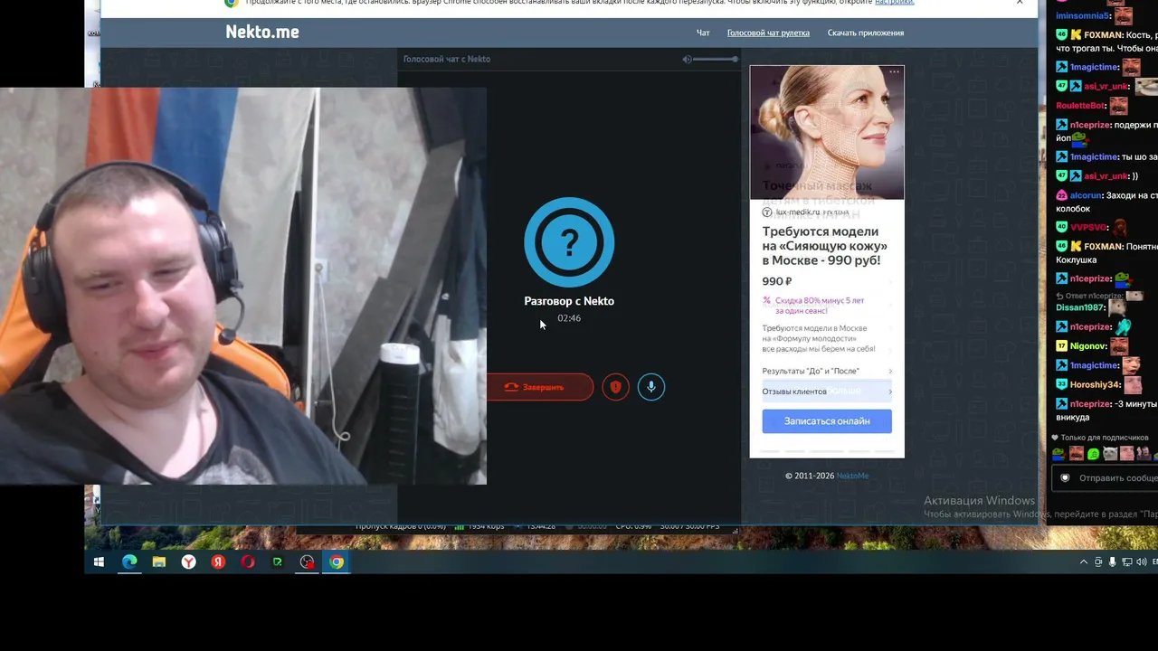The height and width of the screenshot is (651, 1158).
Task: Open настройки link in Chrome infobar
Action: coord(894,3)
